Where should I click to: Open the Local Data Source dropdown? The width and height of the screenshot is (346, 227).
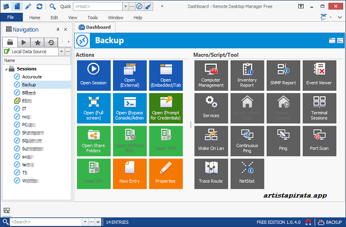[61, 52]
